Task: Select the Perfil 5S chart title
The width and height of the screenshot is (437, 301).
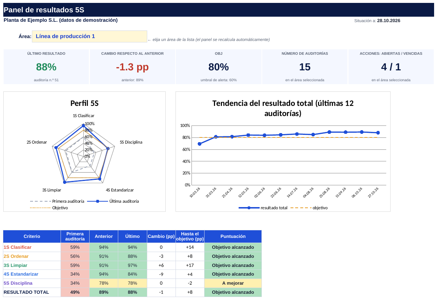Action: click(x=84, y=103)
